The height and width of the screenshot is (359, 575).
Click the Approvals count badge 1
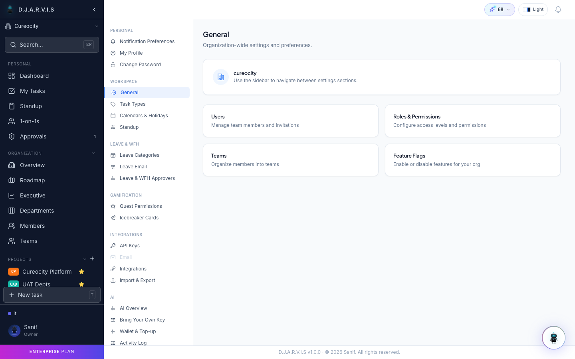(95, 136)
